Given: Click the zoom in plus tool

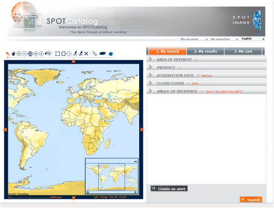Looking at the screenshot, I should point(19,54).
